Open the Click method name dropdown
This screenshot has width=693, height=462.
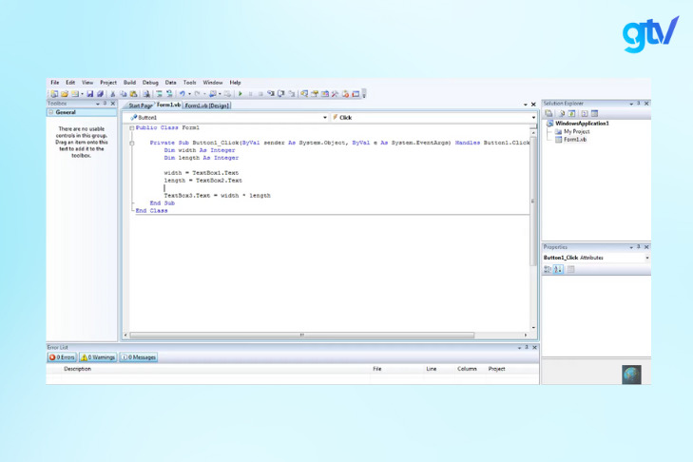point(533,118)
